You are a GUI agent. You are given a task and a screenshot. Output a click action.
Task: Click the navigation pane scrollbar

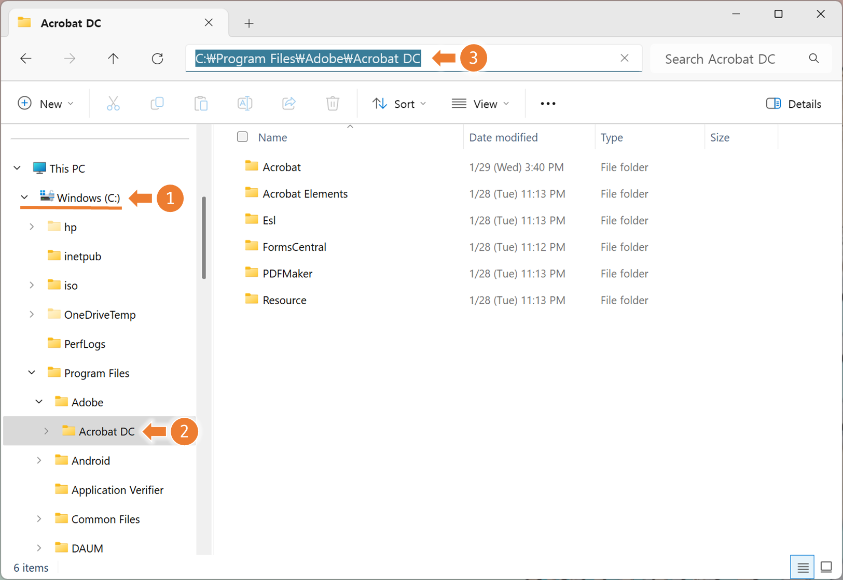(x=204, y=237)
